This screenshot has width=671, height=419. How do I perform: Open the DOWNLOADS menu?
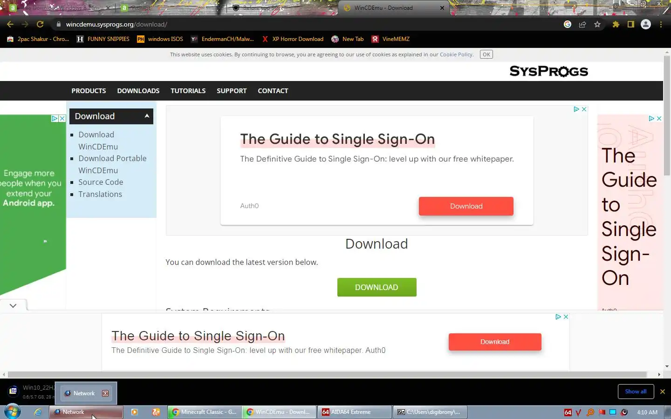138,91
